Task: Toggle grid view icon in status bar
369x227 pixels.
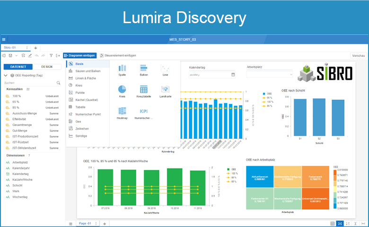Action: point(332,224)
